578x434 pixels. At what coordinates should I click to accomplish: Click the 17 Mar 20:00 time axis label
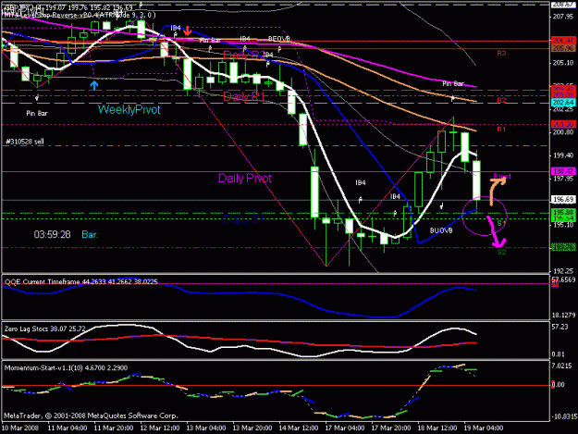[391, 428]
